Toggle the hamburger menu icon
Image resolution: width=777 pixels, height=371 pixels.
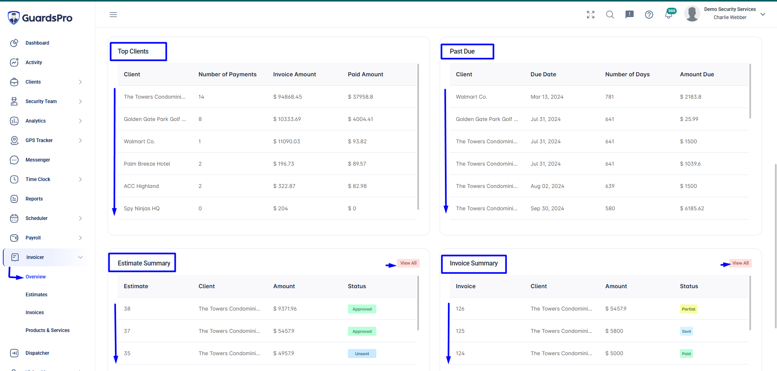pos(113,15)
